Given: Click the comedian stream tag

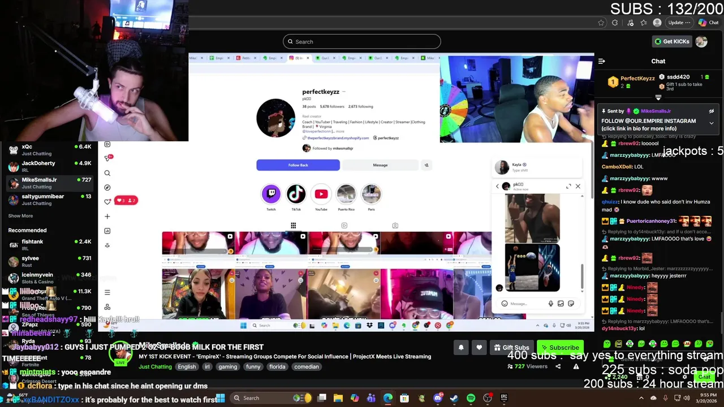Looking at the screenshot, I should pyautogui.click(x=307, y=367).
